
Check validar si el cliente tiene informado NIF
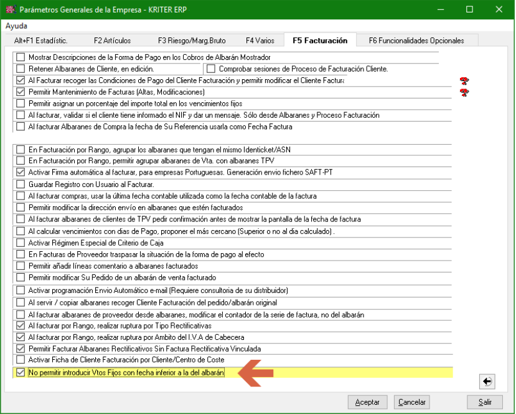[21, 115]
